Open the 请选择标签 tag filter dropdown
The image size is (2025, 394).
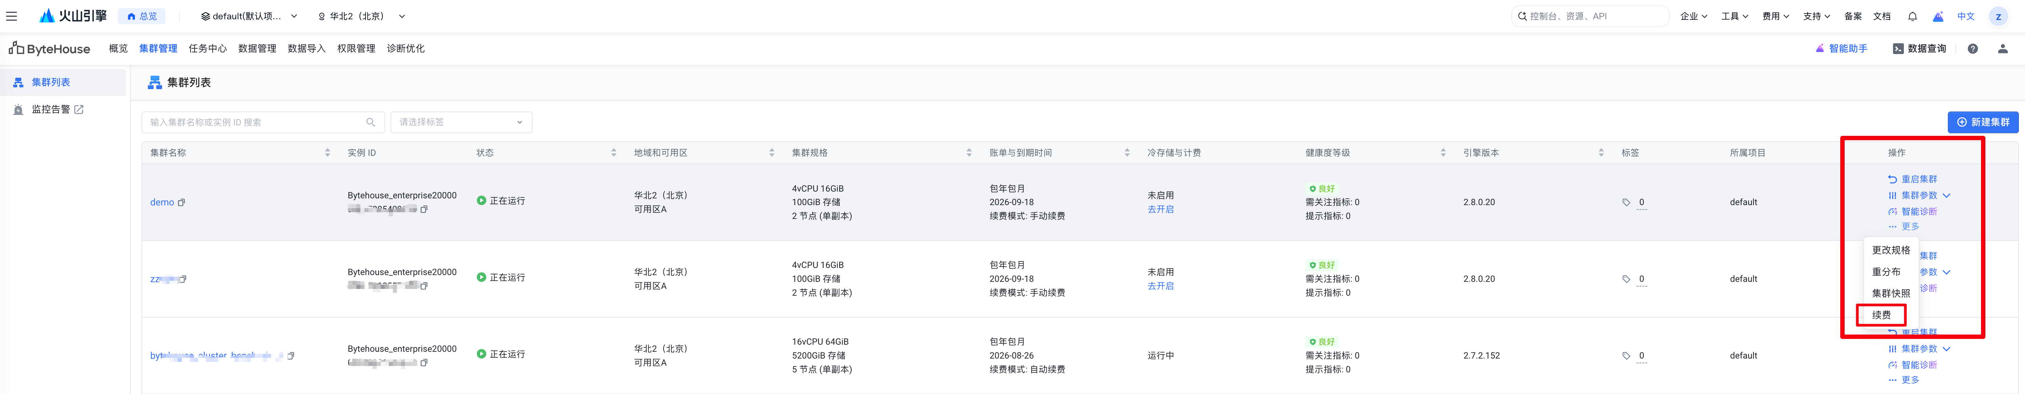(x=462, y=122)
